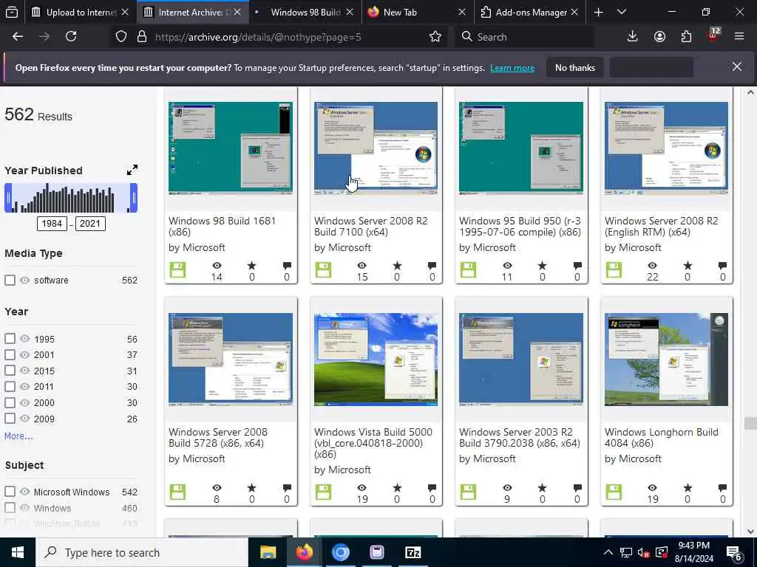This screenshot has height=567, width=757.
Task: Close the Add-ons Manager tab
Action: pyautogui.click(x=574, y=13)
